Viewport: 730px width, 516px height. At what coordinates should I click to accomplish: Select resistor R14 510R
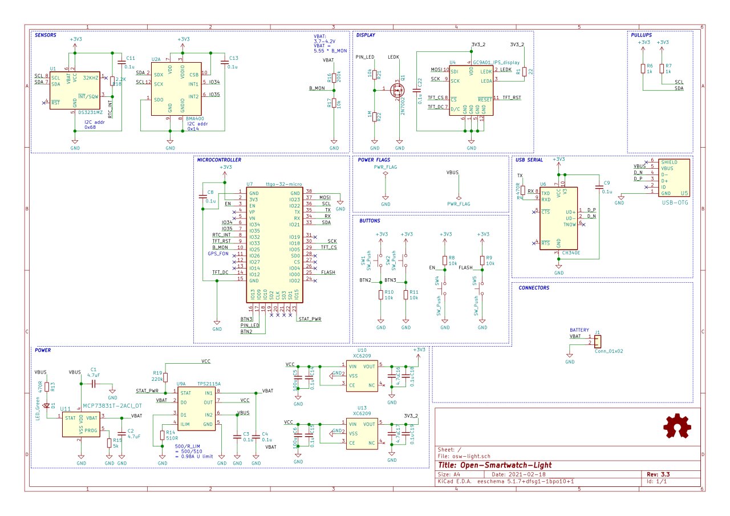click(x=162, y=436)
